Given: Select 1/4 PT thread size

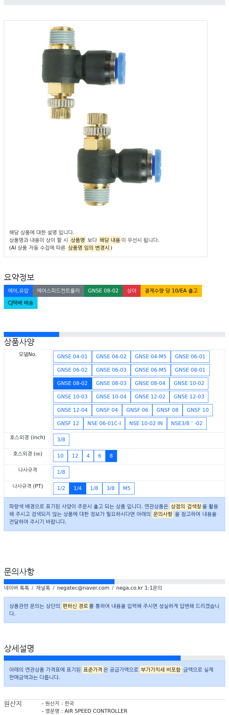Looking at the screenshot, I should pos(78,488).
